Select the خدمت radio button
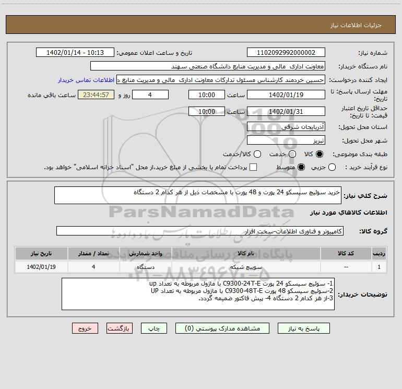 point(292,154)
